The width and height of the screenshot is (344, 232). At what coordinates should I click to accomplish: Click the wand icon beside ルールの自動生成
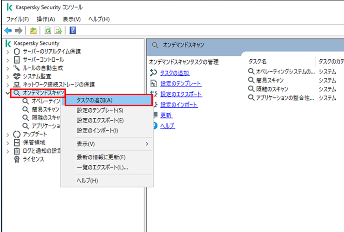point(17,68)
